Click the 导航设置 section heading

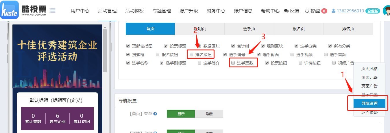coord(127,101)
